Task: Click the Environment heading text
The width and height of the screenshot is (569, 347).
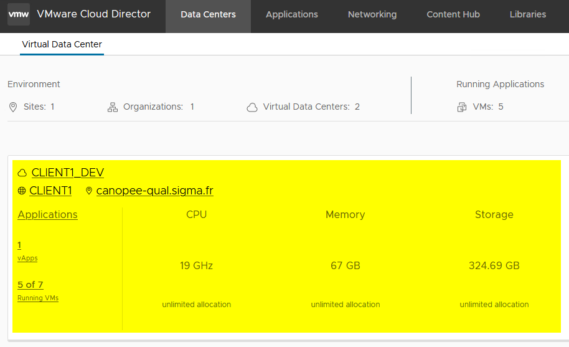Action: tap(34, 84)
